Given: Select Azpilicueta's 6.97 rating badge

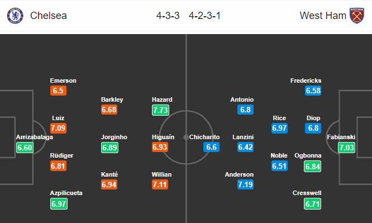Looking at the screenshot, I should point(59,204).
